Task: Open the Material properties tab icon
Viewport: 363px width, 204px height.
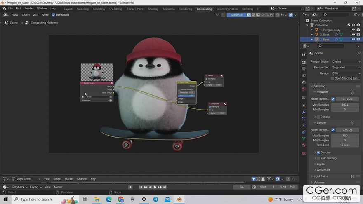Action: (304, 145)
